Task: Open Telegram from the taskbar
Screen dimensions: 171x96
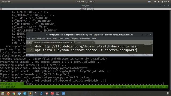Action: [25, 93]
